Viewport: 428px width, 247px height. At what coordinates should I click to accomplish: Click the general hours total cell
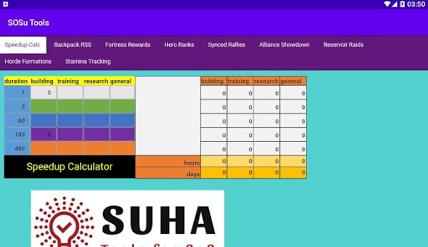point(293,161)
